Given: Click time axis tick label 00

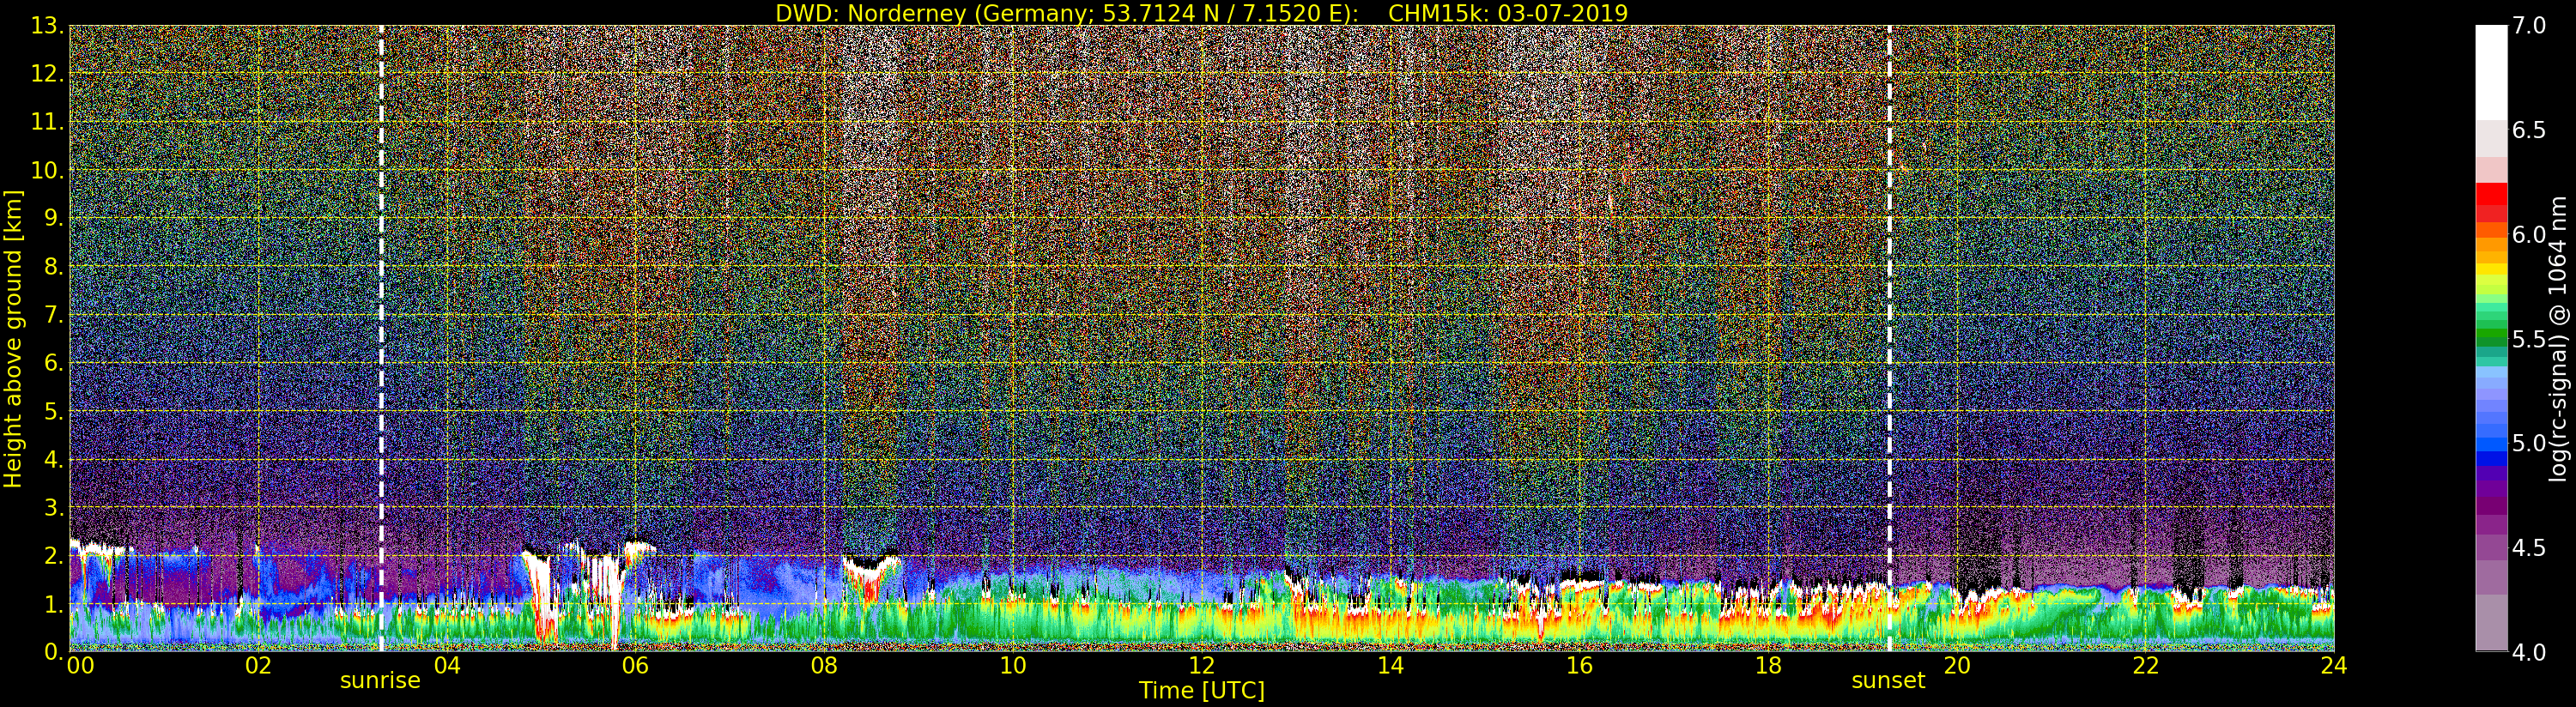Looking at the screenshot, I should coord(80,665).
